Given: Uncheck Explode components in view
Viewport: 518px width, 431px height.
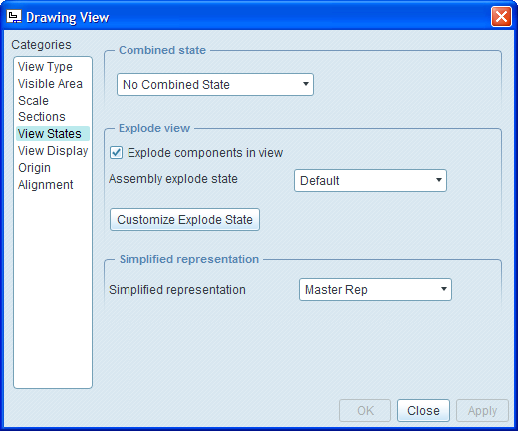Looking at the screenshot, I should 117,153.
